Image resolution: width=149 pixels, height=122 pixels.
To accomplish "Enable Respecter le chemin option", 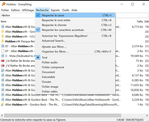I will [x=75, y=25].
